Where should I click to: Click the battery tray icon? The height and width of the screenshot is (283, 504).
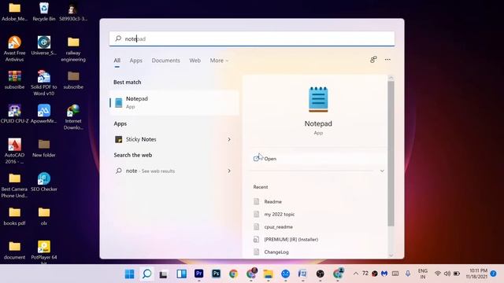click(457, 274)
